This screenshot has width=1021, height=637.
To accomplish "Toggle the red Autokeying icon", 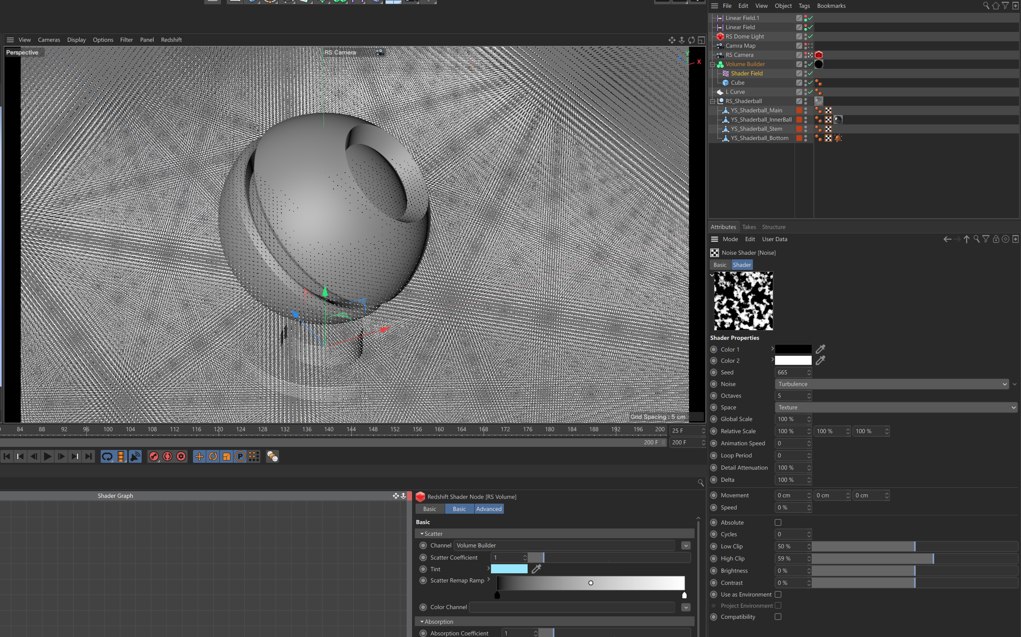I will pos(167,456).
